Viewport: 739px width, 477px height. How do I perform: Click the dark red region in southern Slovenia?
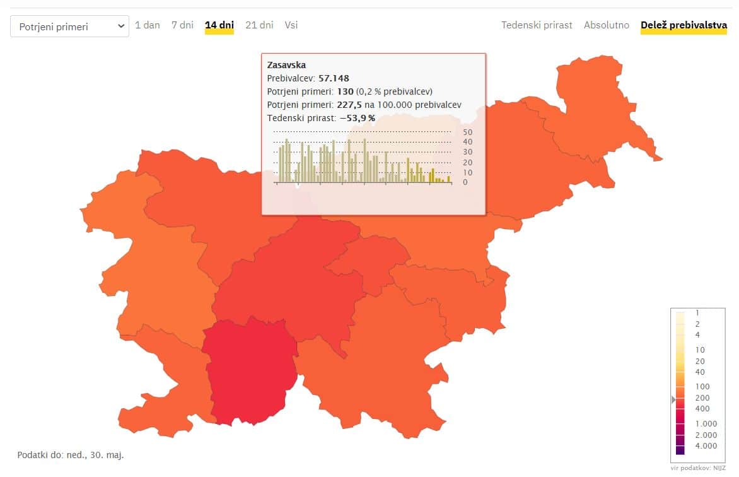coord(249,372)
